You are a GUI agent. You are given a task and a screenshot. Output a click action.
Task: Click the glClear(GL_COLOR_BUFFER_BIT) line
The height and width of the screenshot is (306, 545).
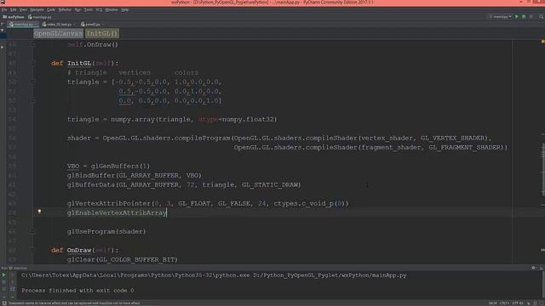coord(123,259)
